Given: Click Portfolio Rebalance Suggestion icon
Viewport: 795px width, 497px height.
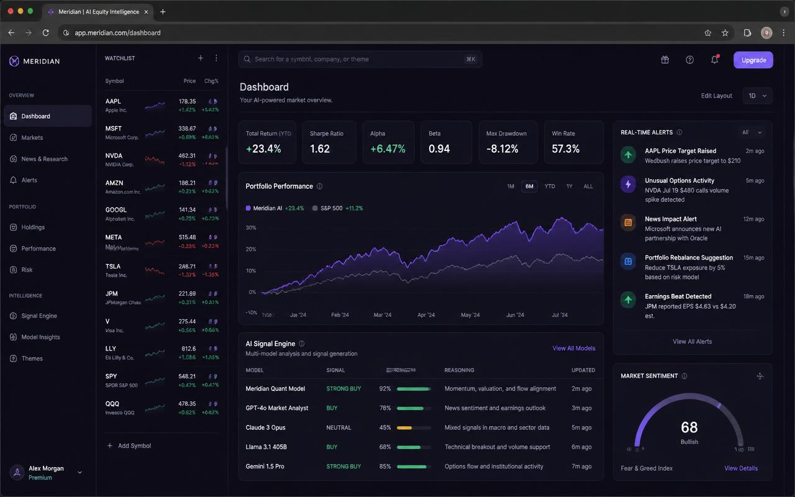Looking at the screenshot, I should click(628, 262).
